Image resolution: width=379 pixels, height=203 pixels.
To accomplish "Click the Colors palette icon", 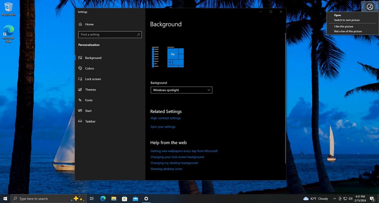I will (80, 68).
